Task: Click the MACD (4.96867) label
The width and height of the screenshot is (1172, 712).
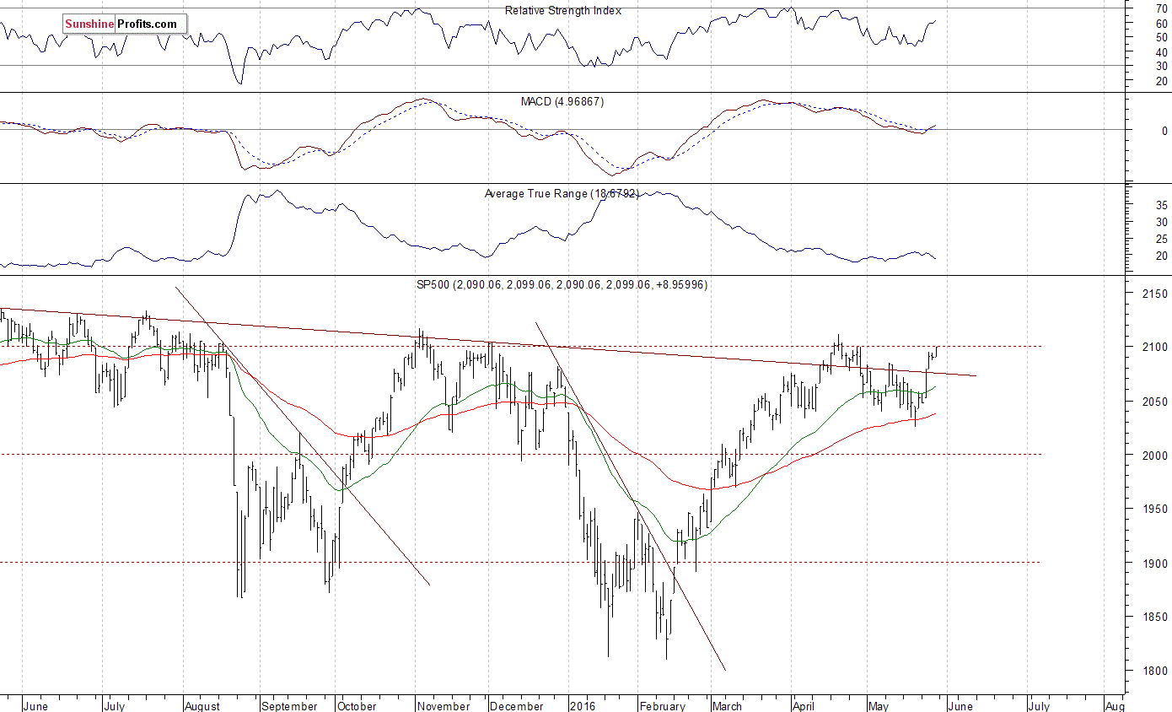Action: [x=562, y=101]
